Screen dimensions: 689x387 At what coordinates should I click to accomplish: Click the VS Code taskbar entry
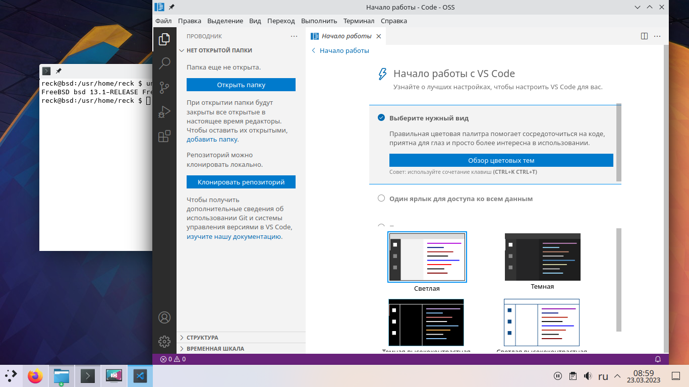click(140, 376)
